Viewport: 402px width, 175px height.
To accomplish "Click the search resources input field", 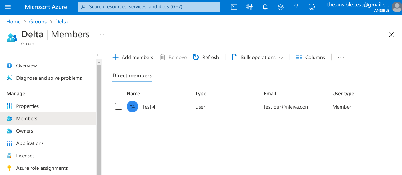I will [149, 7].
